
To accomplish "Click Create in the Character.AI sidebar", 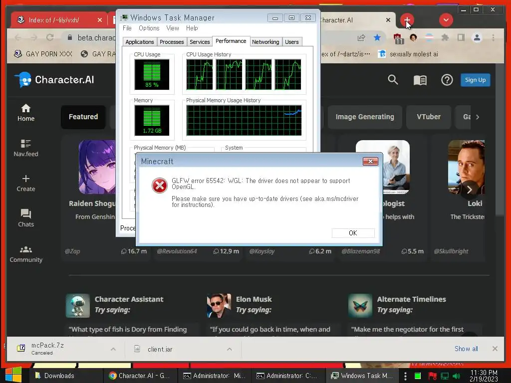I will (26, 184).
